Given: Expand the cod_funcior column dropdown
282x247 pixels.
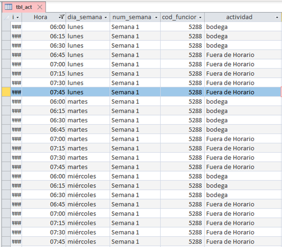Looking at the screenshot, I should (200, 17).
